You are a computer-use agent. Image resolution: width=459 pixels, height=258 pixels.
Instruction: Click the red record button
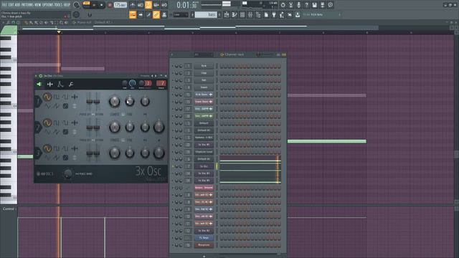(x=110, y=5)
